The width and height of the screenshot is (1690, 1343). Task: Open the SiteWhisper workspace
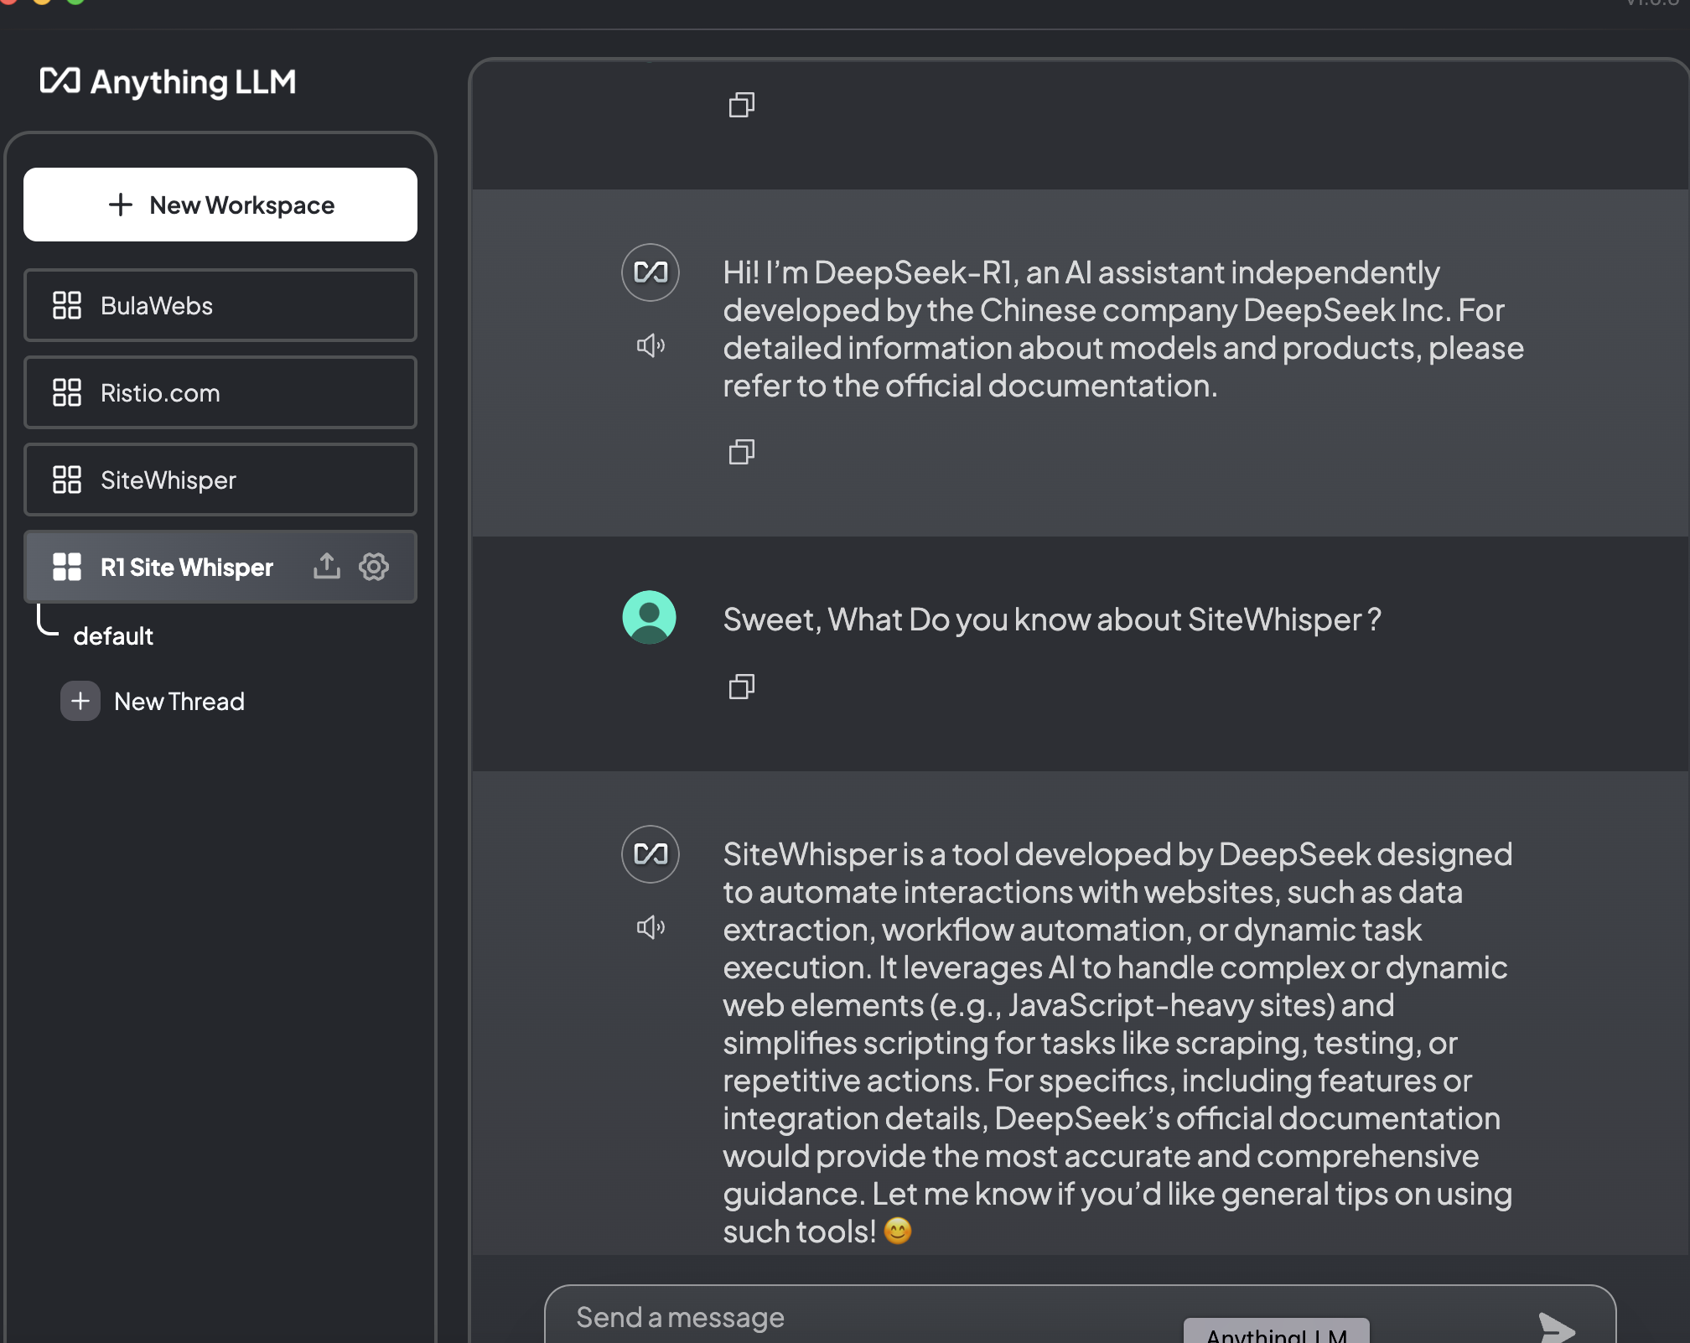click(220, 480)
